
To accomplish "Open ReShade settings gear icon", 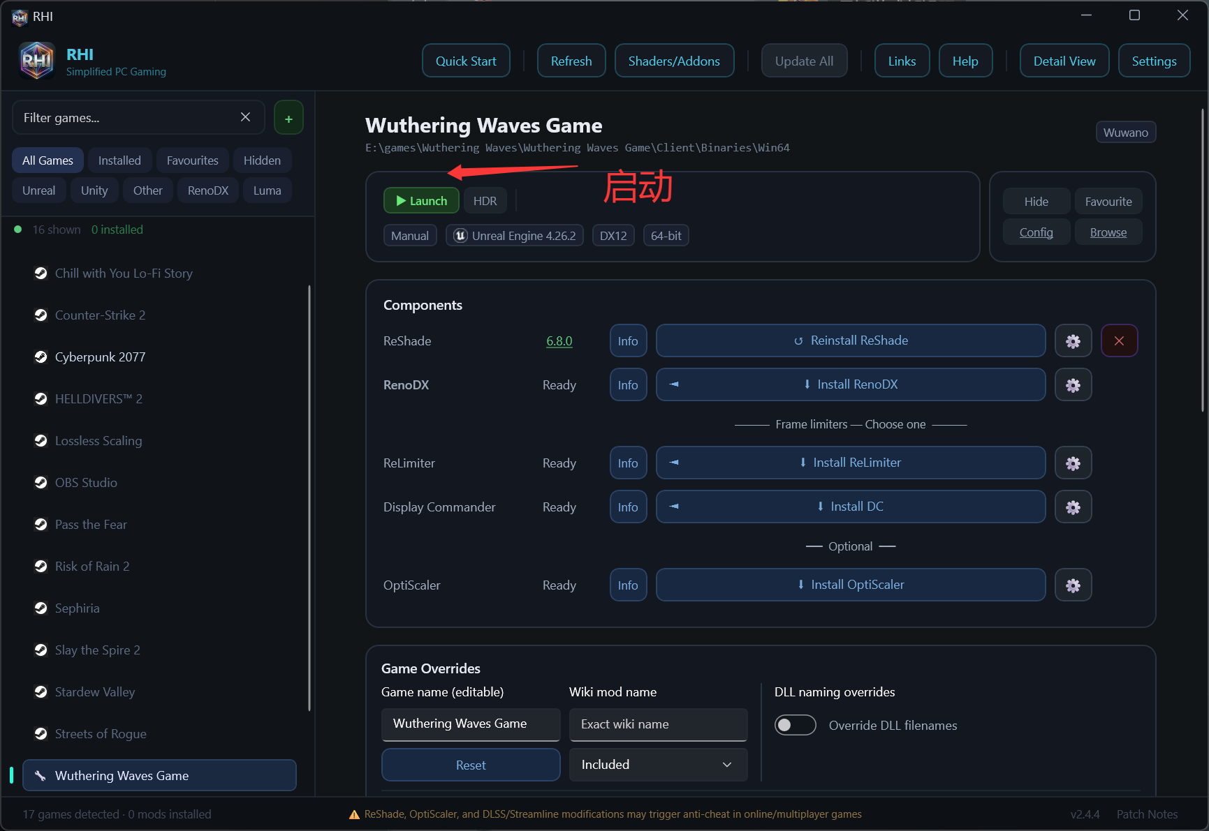I will click(1073, 341).
